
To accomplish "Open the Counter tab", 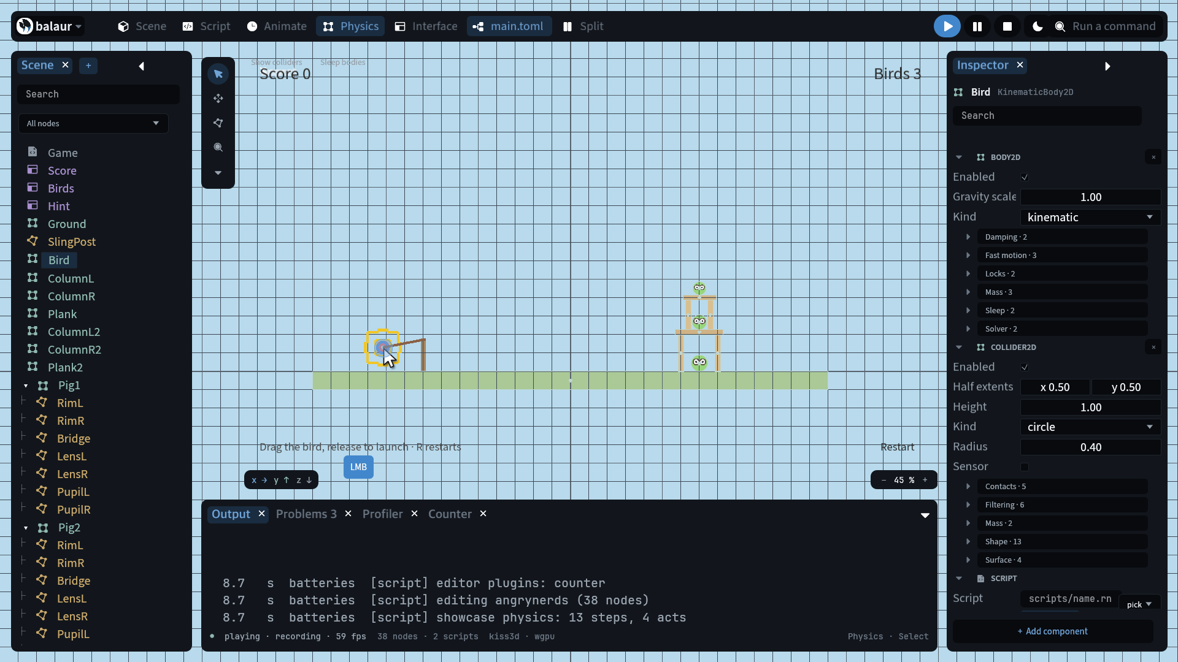I will coord(450,514).
